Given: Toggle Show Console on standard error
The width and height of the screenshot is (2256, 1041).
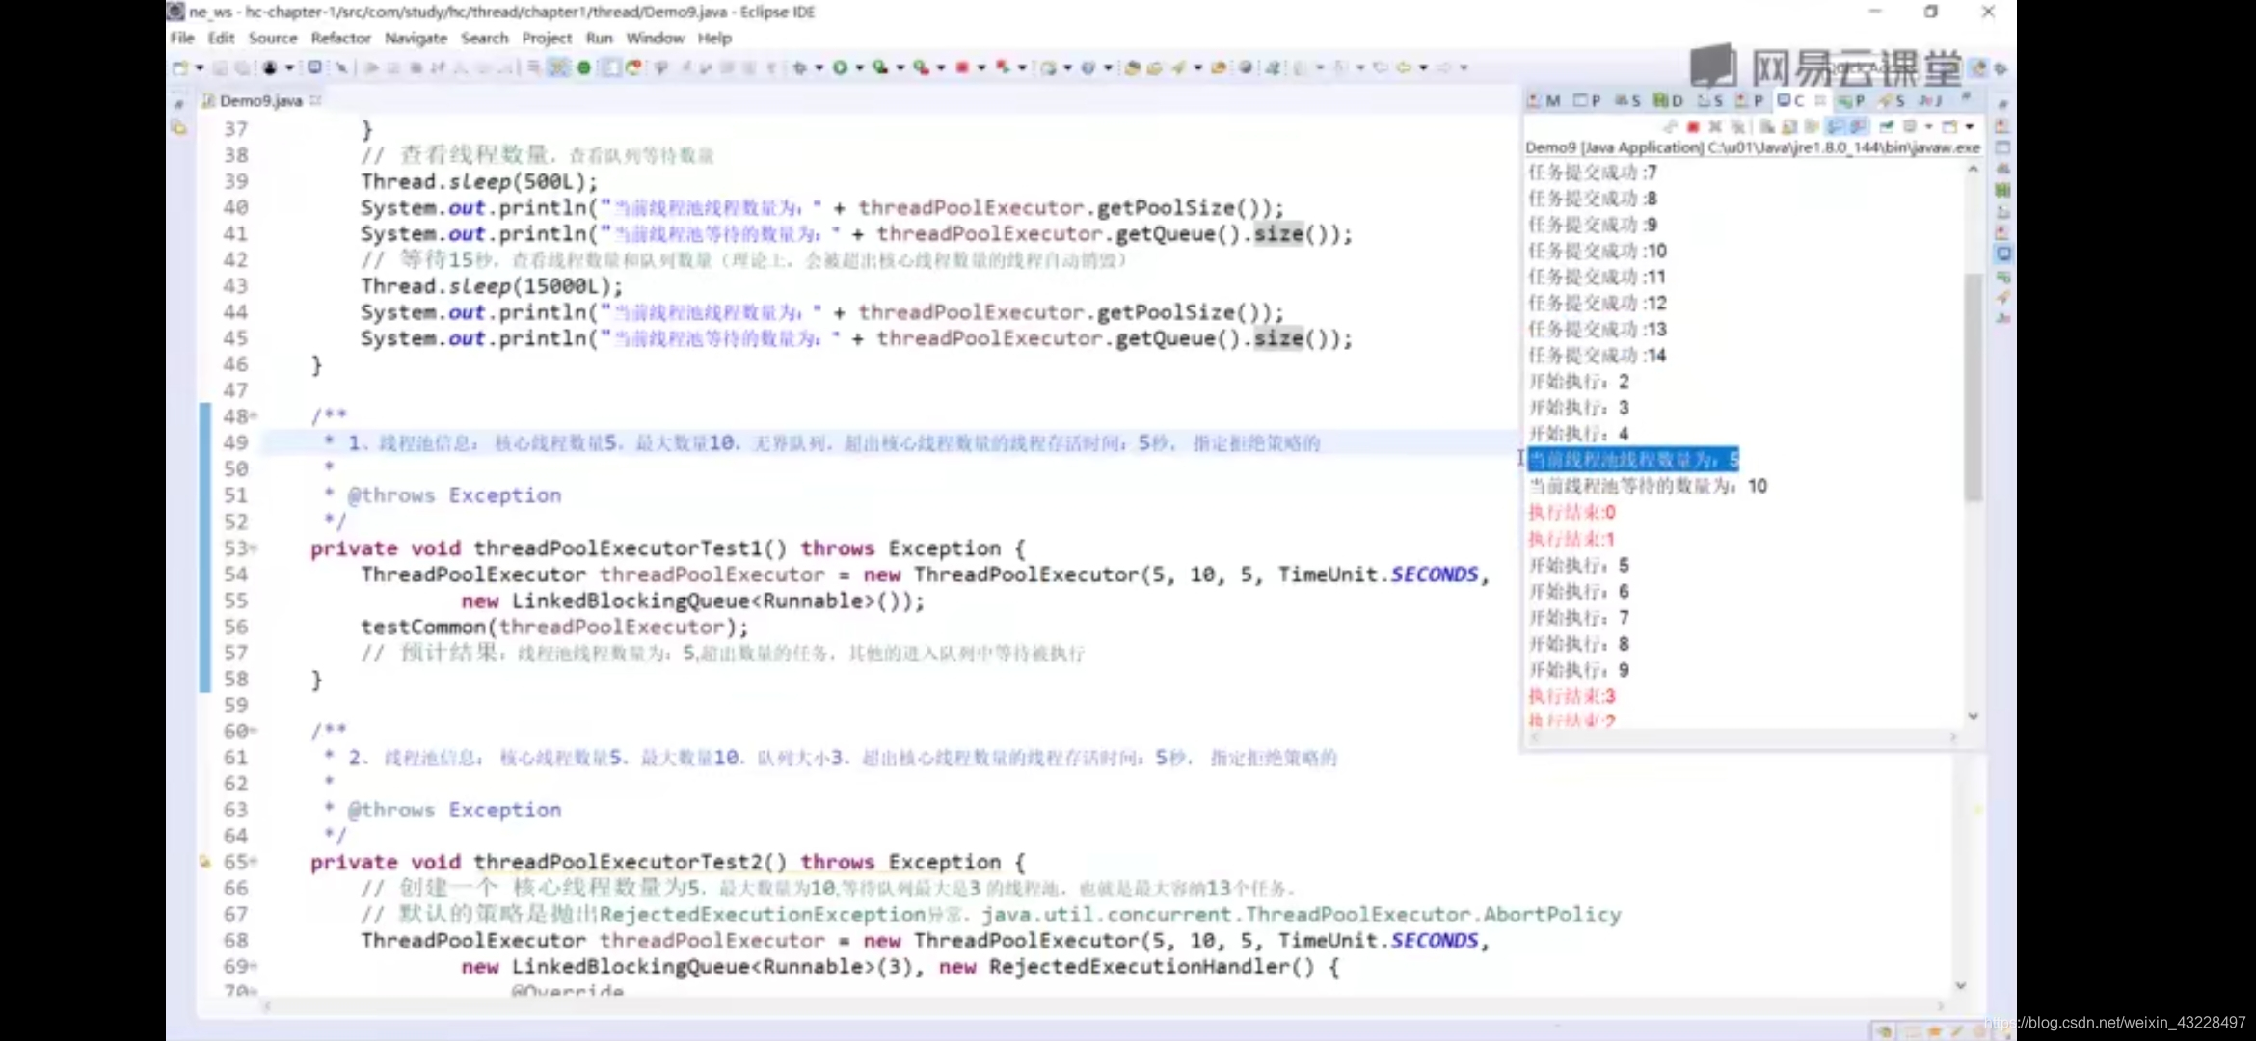Looking at the screenshot, I should pos(1860,127).
